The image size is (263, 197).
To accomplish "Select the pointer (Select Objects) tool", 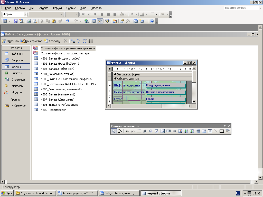I will 114,131.
